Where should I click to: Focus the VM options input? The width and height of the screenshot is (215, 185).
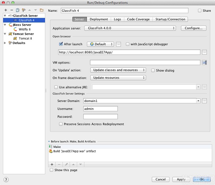click(x=145, y=63)
